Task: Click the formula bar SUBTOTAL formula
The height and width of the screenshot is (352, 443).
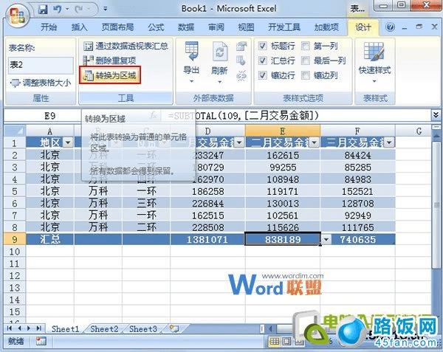Action: click(x=243, y=116)
